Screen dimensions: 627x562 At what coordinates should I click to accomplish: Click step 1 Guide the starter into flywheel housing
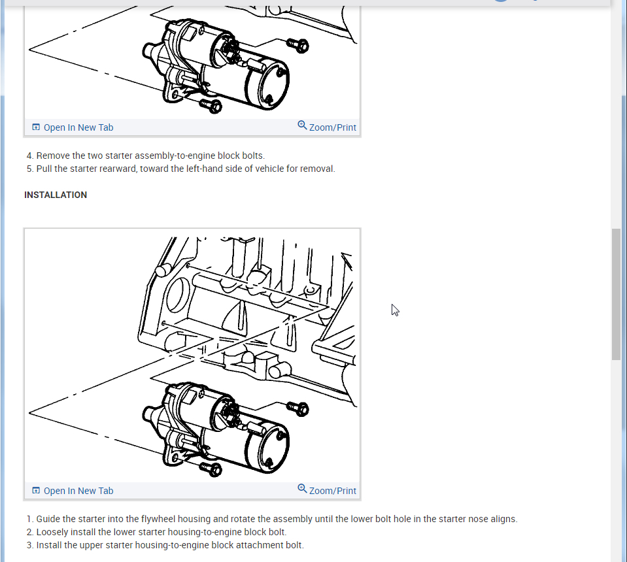coord(272,519)
